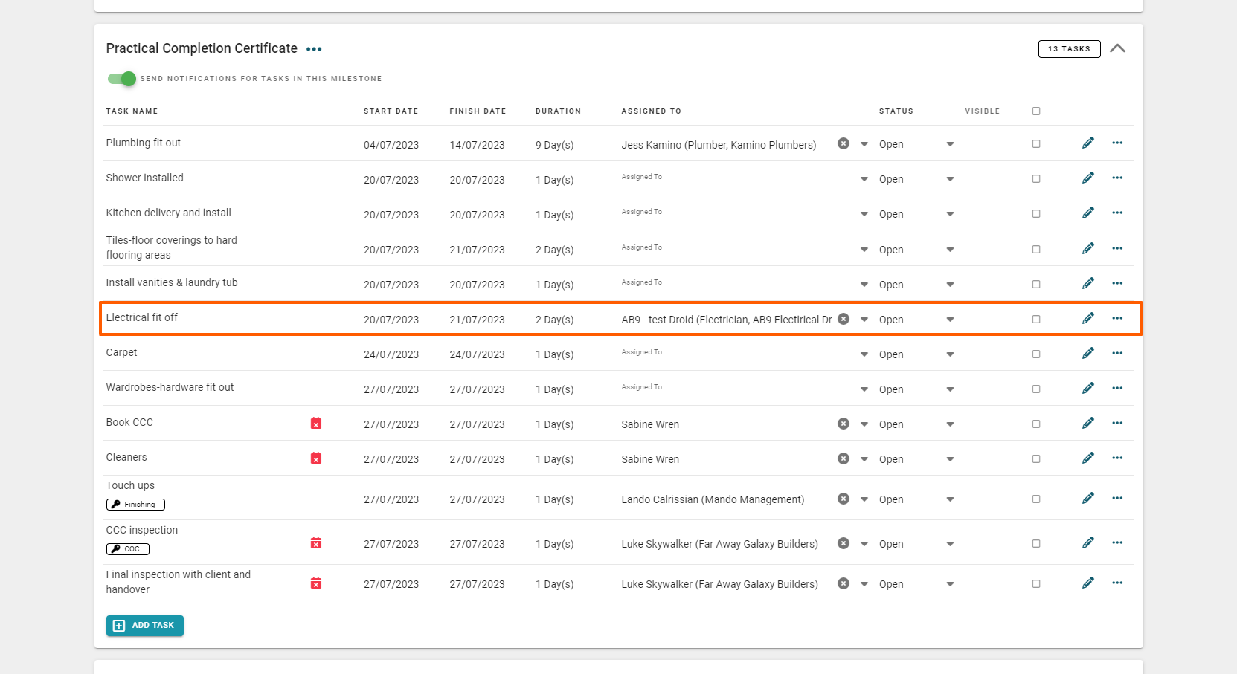Open the three-dot menu for Final inspection row
Image resolution: width=1237 pixels, height=674 pixels.
click(1117, 583)
